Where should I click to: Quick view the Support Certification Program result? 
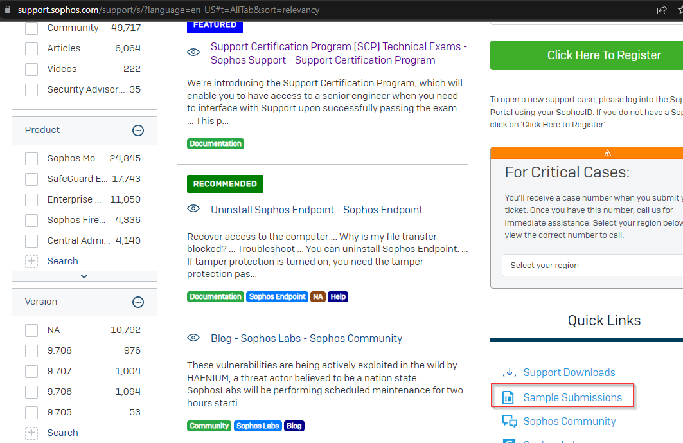pyautogui.click(x=193, y=52)
